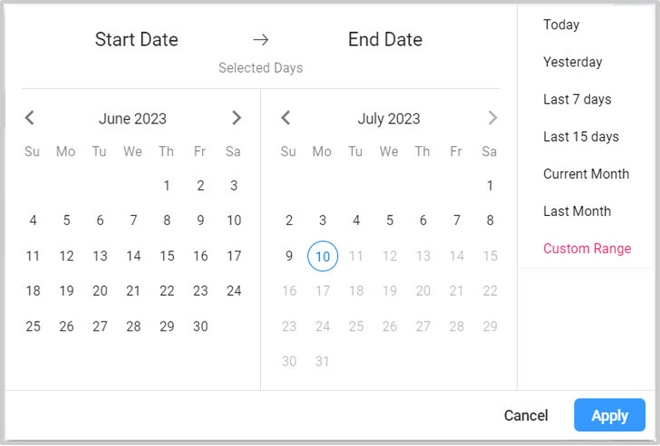Select June 30 in the left calendar
The width and height of the screenshot is (660, 446).
coord(200,326)
